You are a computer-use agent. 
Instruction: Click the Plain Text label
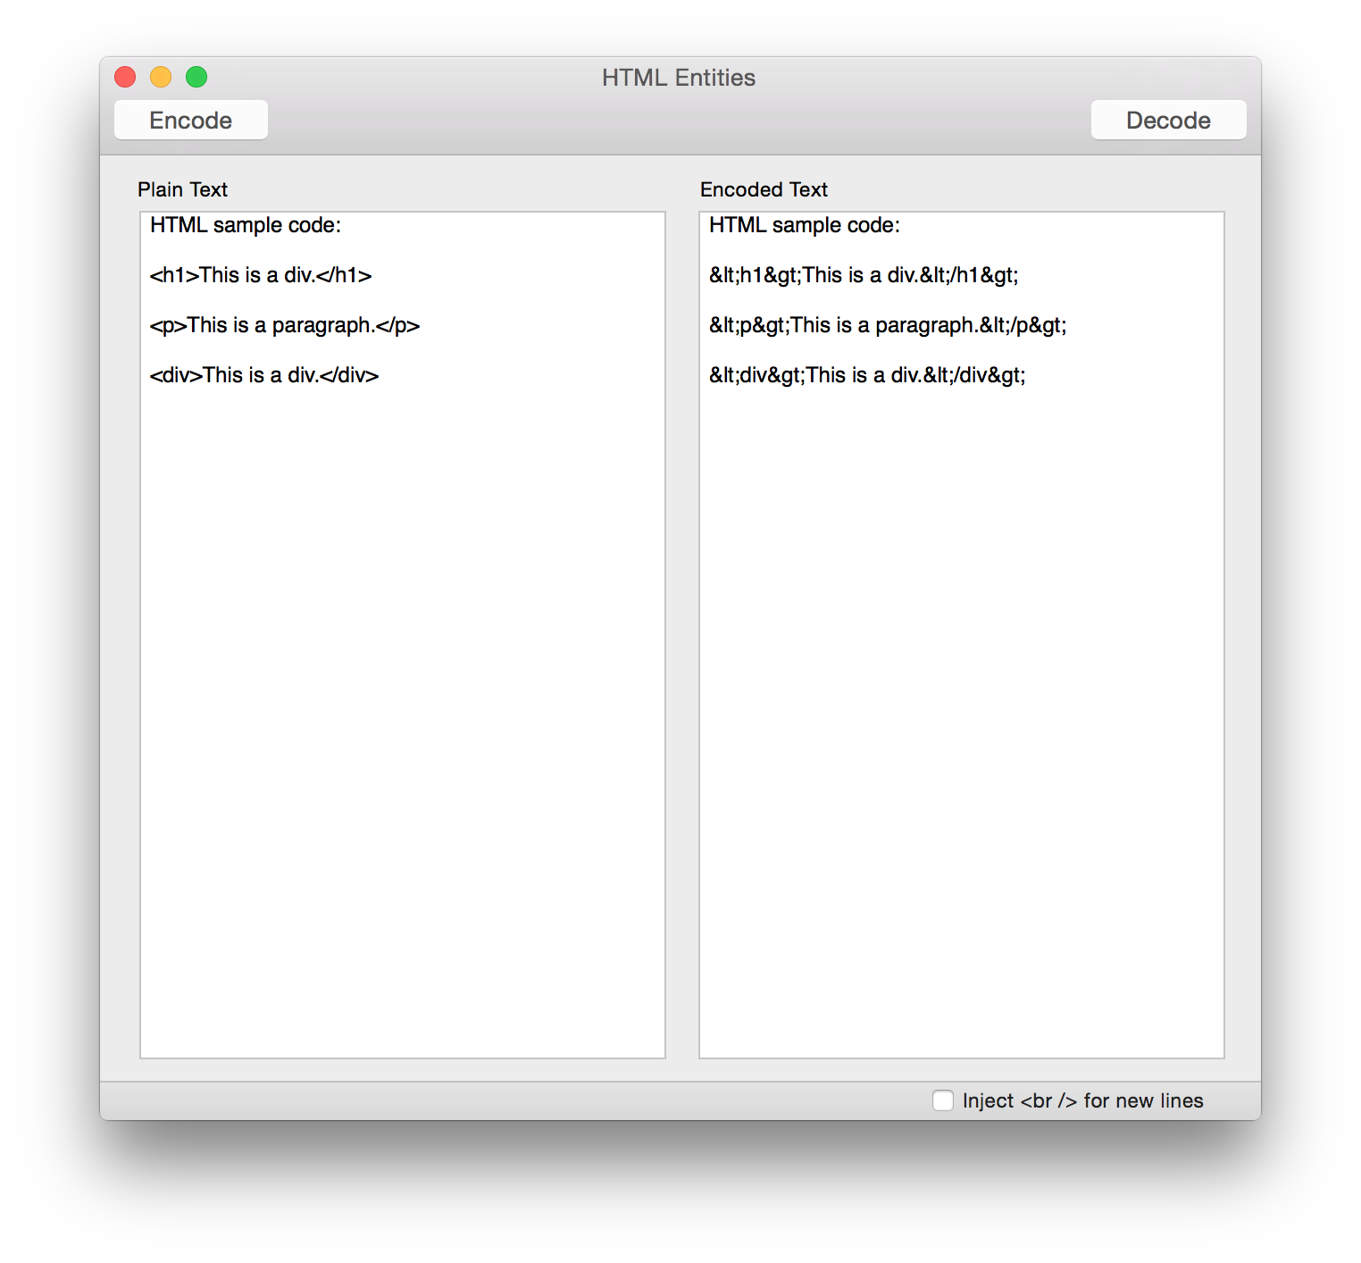(x=183, y=189)
